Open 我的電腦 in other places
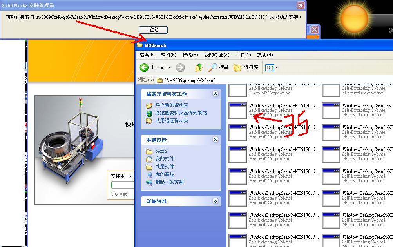 pos(165,174)
